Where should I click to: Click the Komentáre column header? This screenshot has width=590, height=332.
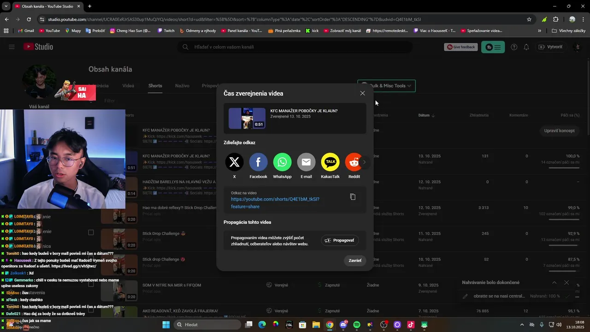coord(519,115)
